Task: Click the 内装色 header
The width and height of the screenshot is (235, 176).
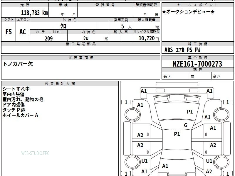Action: coord(88,32)
